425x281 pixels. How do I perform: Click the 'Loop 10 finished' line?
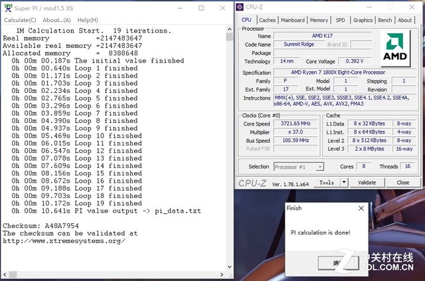[77, 136]
